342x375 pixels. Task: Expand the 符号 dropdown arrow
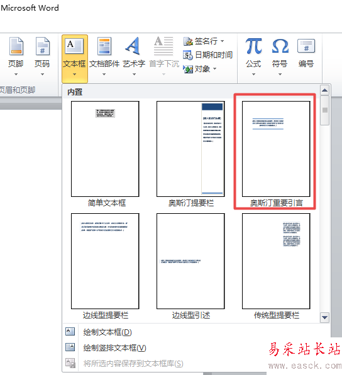coord(280,75)
